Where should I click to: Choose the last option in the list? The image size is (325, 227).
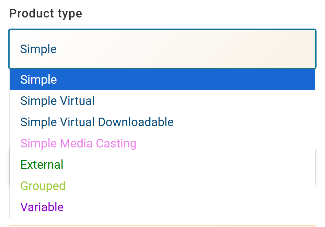42,207
